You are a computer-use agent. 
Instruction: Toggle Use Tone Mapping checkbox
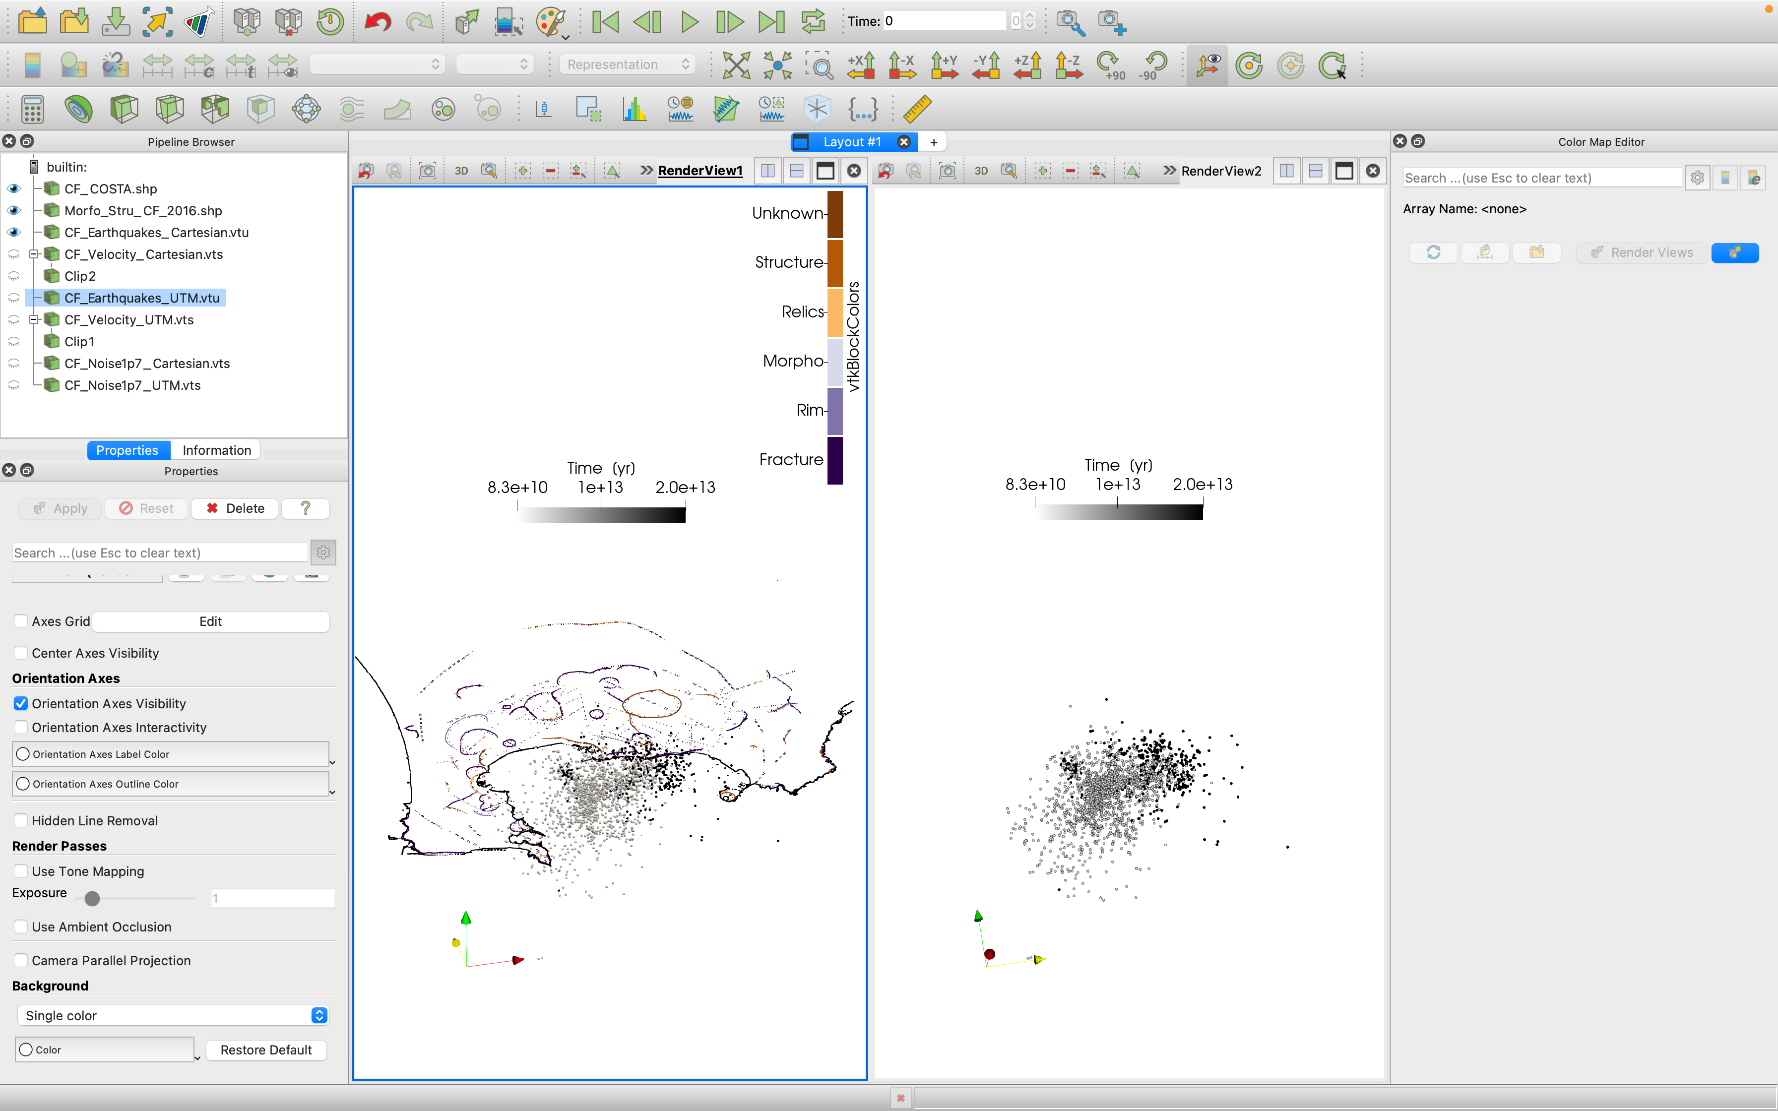[x=20, y=870]
